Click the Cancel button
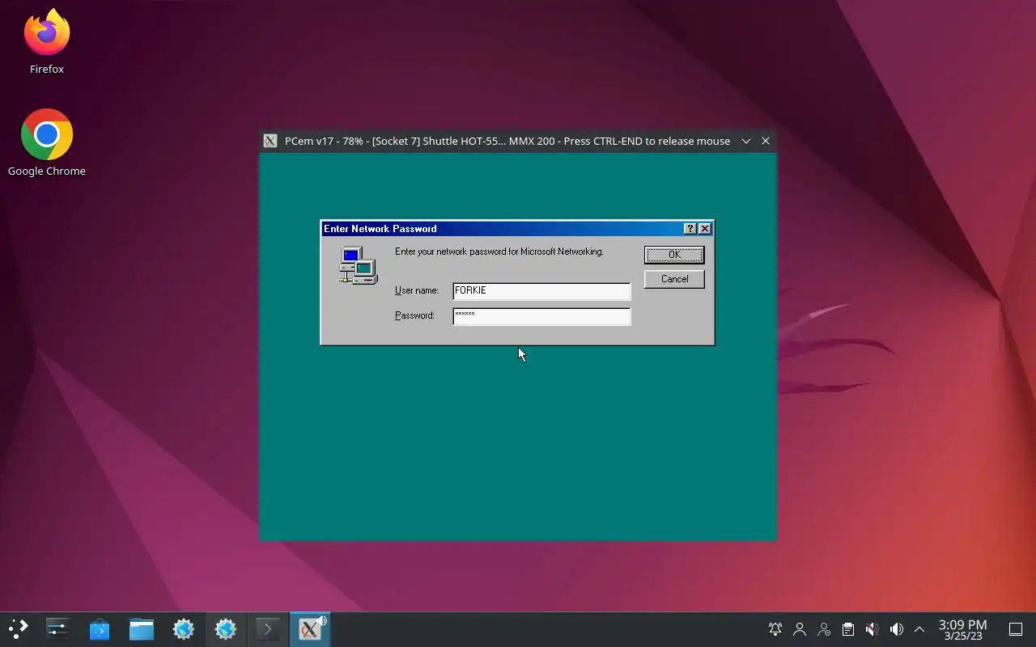The width and height of the screenshot is (1036, 647). click(674, 279)
